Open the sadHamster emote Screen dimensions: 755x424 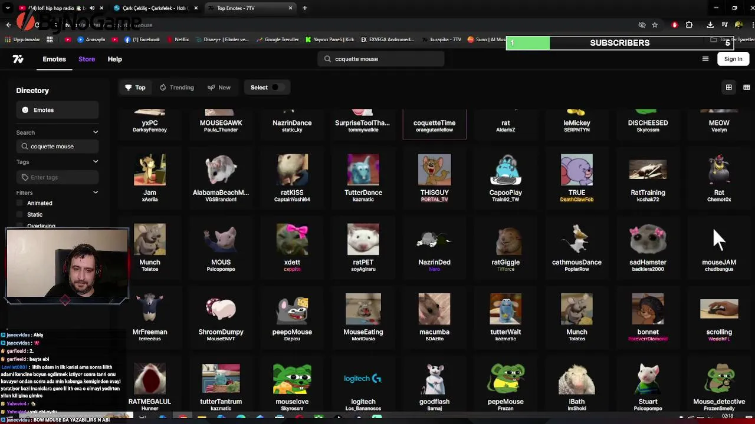tap(648, 247)
